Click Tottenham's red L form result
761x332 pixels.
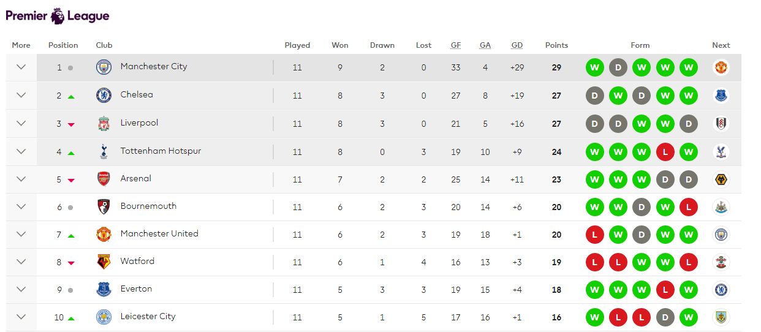[x=665, y=152]
